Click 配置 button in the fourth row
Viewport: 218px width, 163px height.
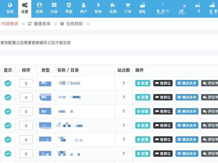[x=143, y=126]
